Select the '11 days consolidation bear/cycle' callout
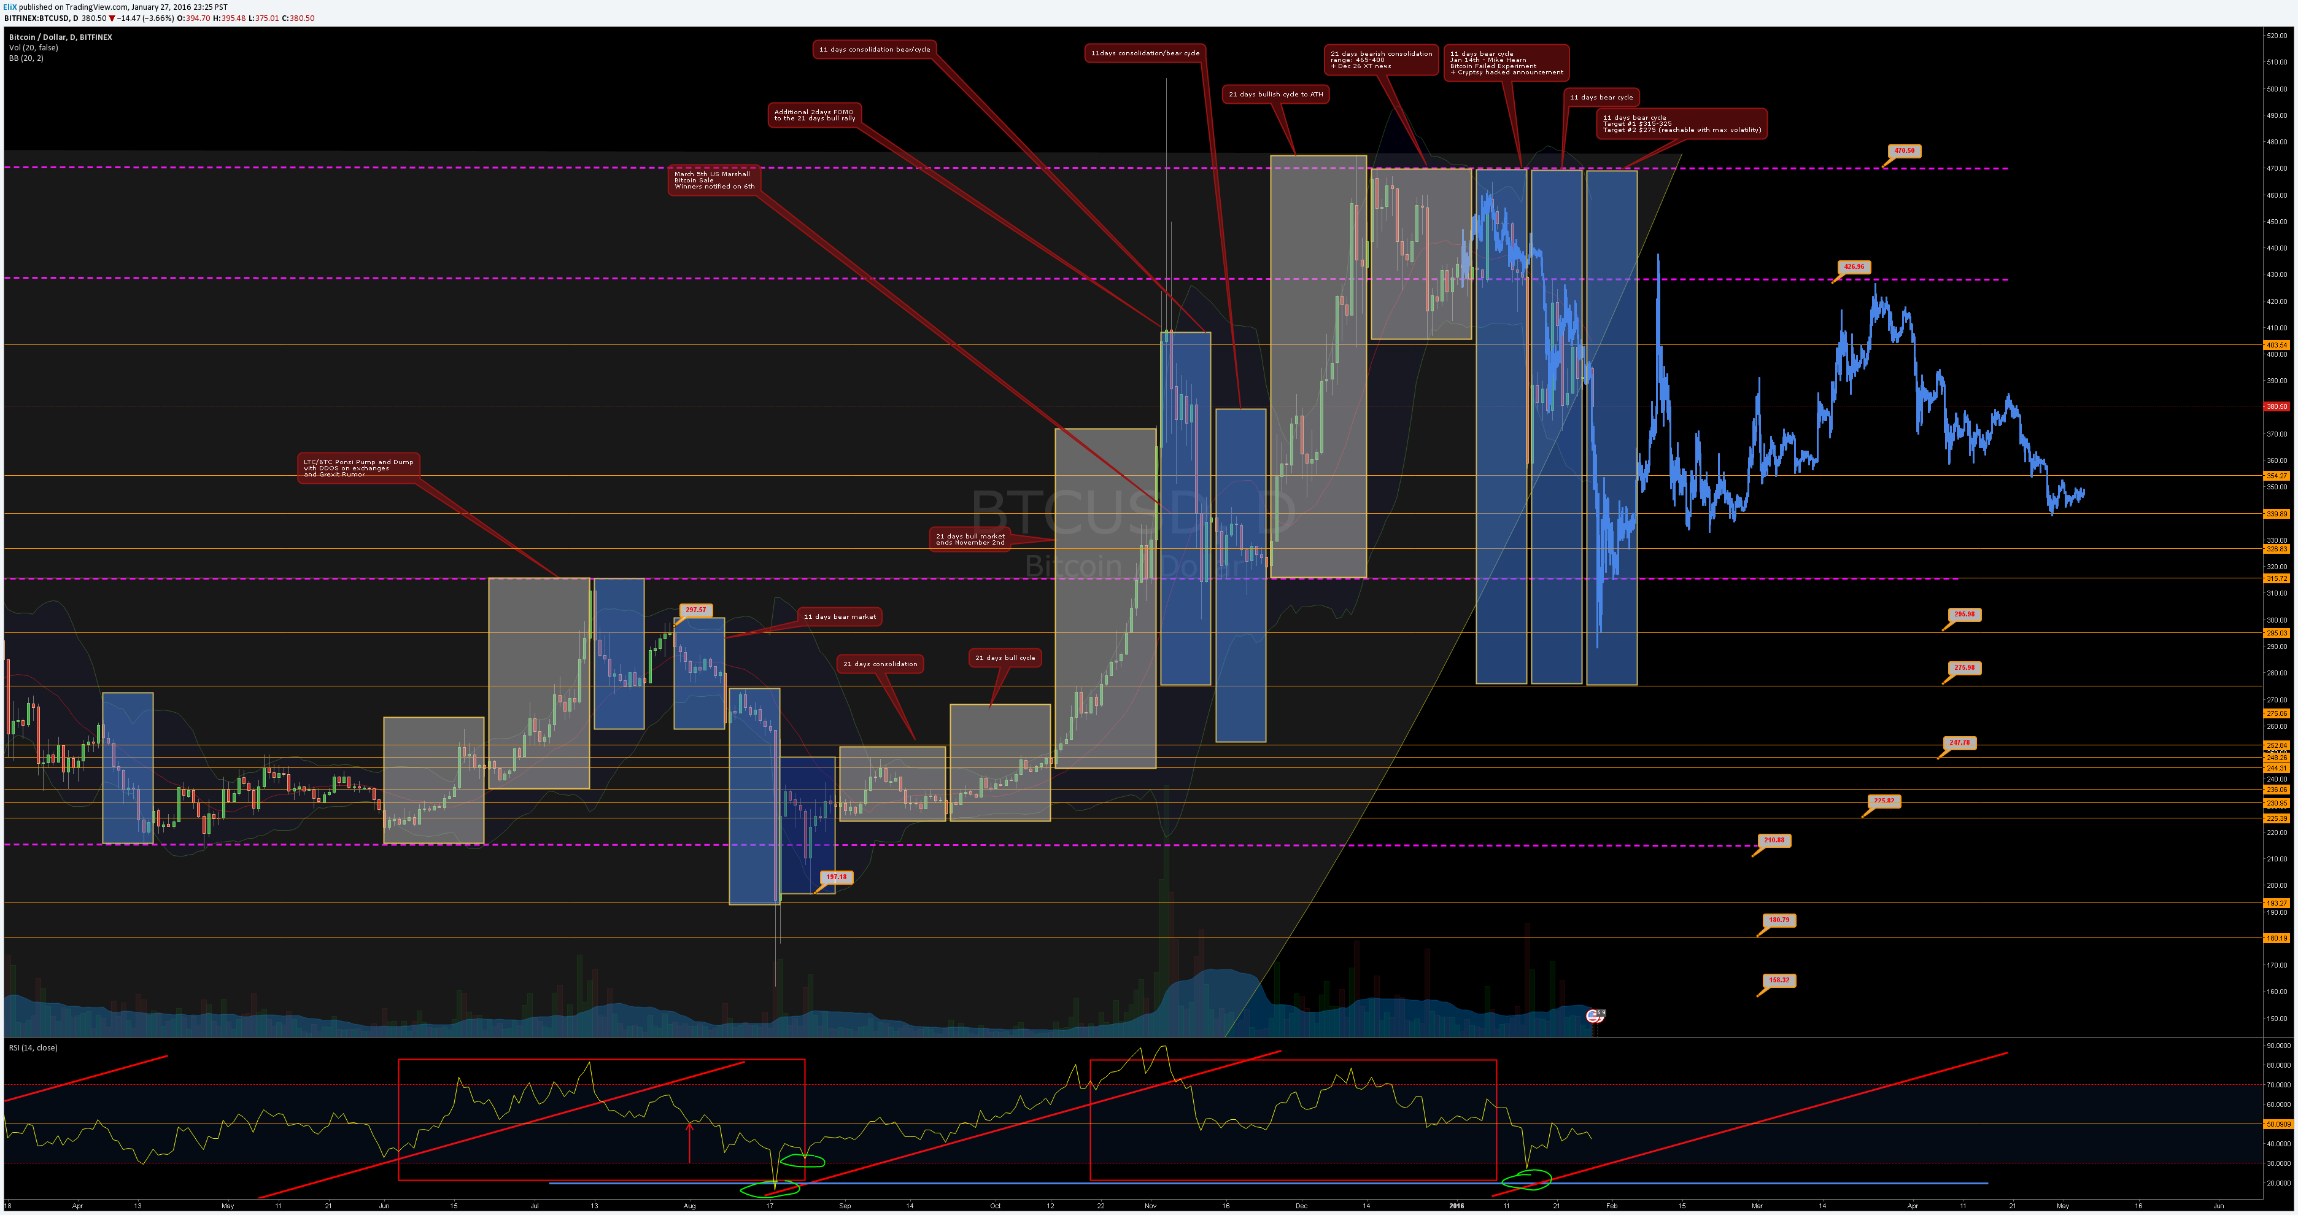The width and height of the screenshot is (2298, 1215). click(874, 50)
